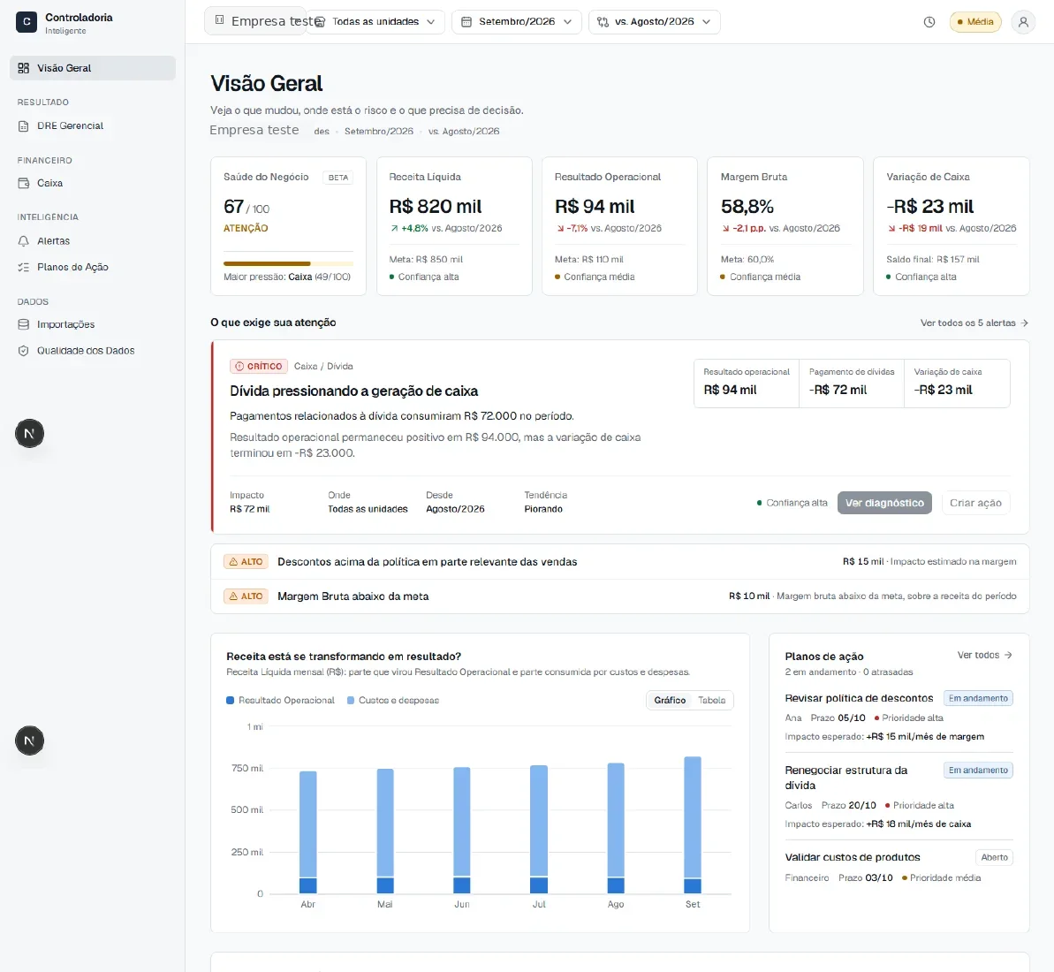Open the Empresa teste company selector
The height and width of the screenshot is (972, 1054).
click(x=255, y=21)
